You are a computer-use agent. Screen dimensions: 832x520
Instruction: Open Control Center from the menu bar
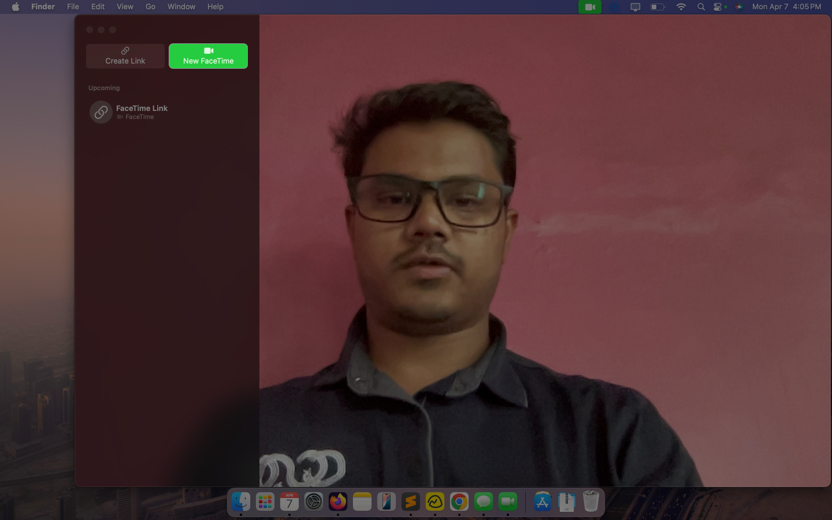[718, 6]
